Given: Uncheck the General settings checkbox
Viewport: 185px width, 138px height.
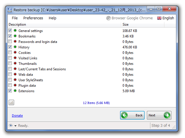Looking at the screenshot, I should [10, 31].
